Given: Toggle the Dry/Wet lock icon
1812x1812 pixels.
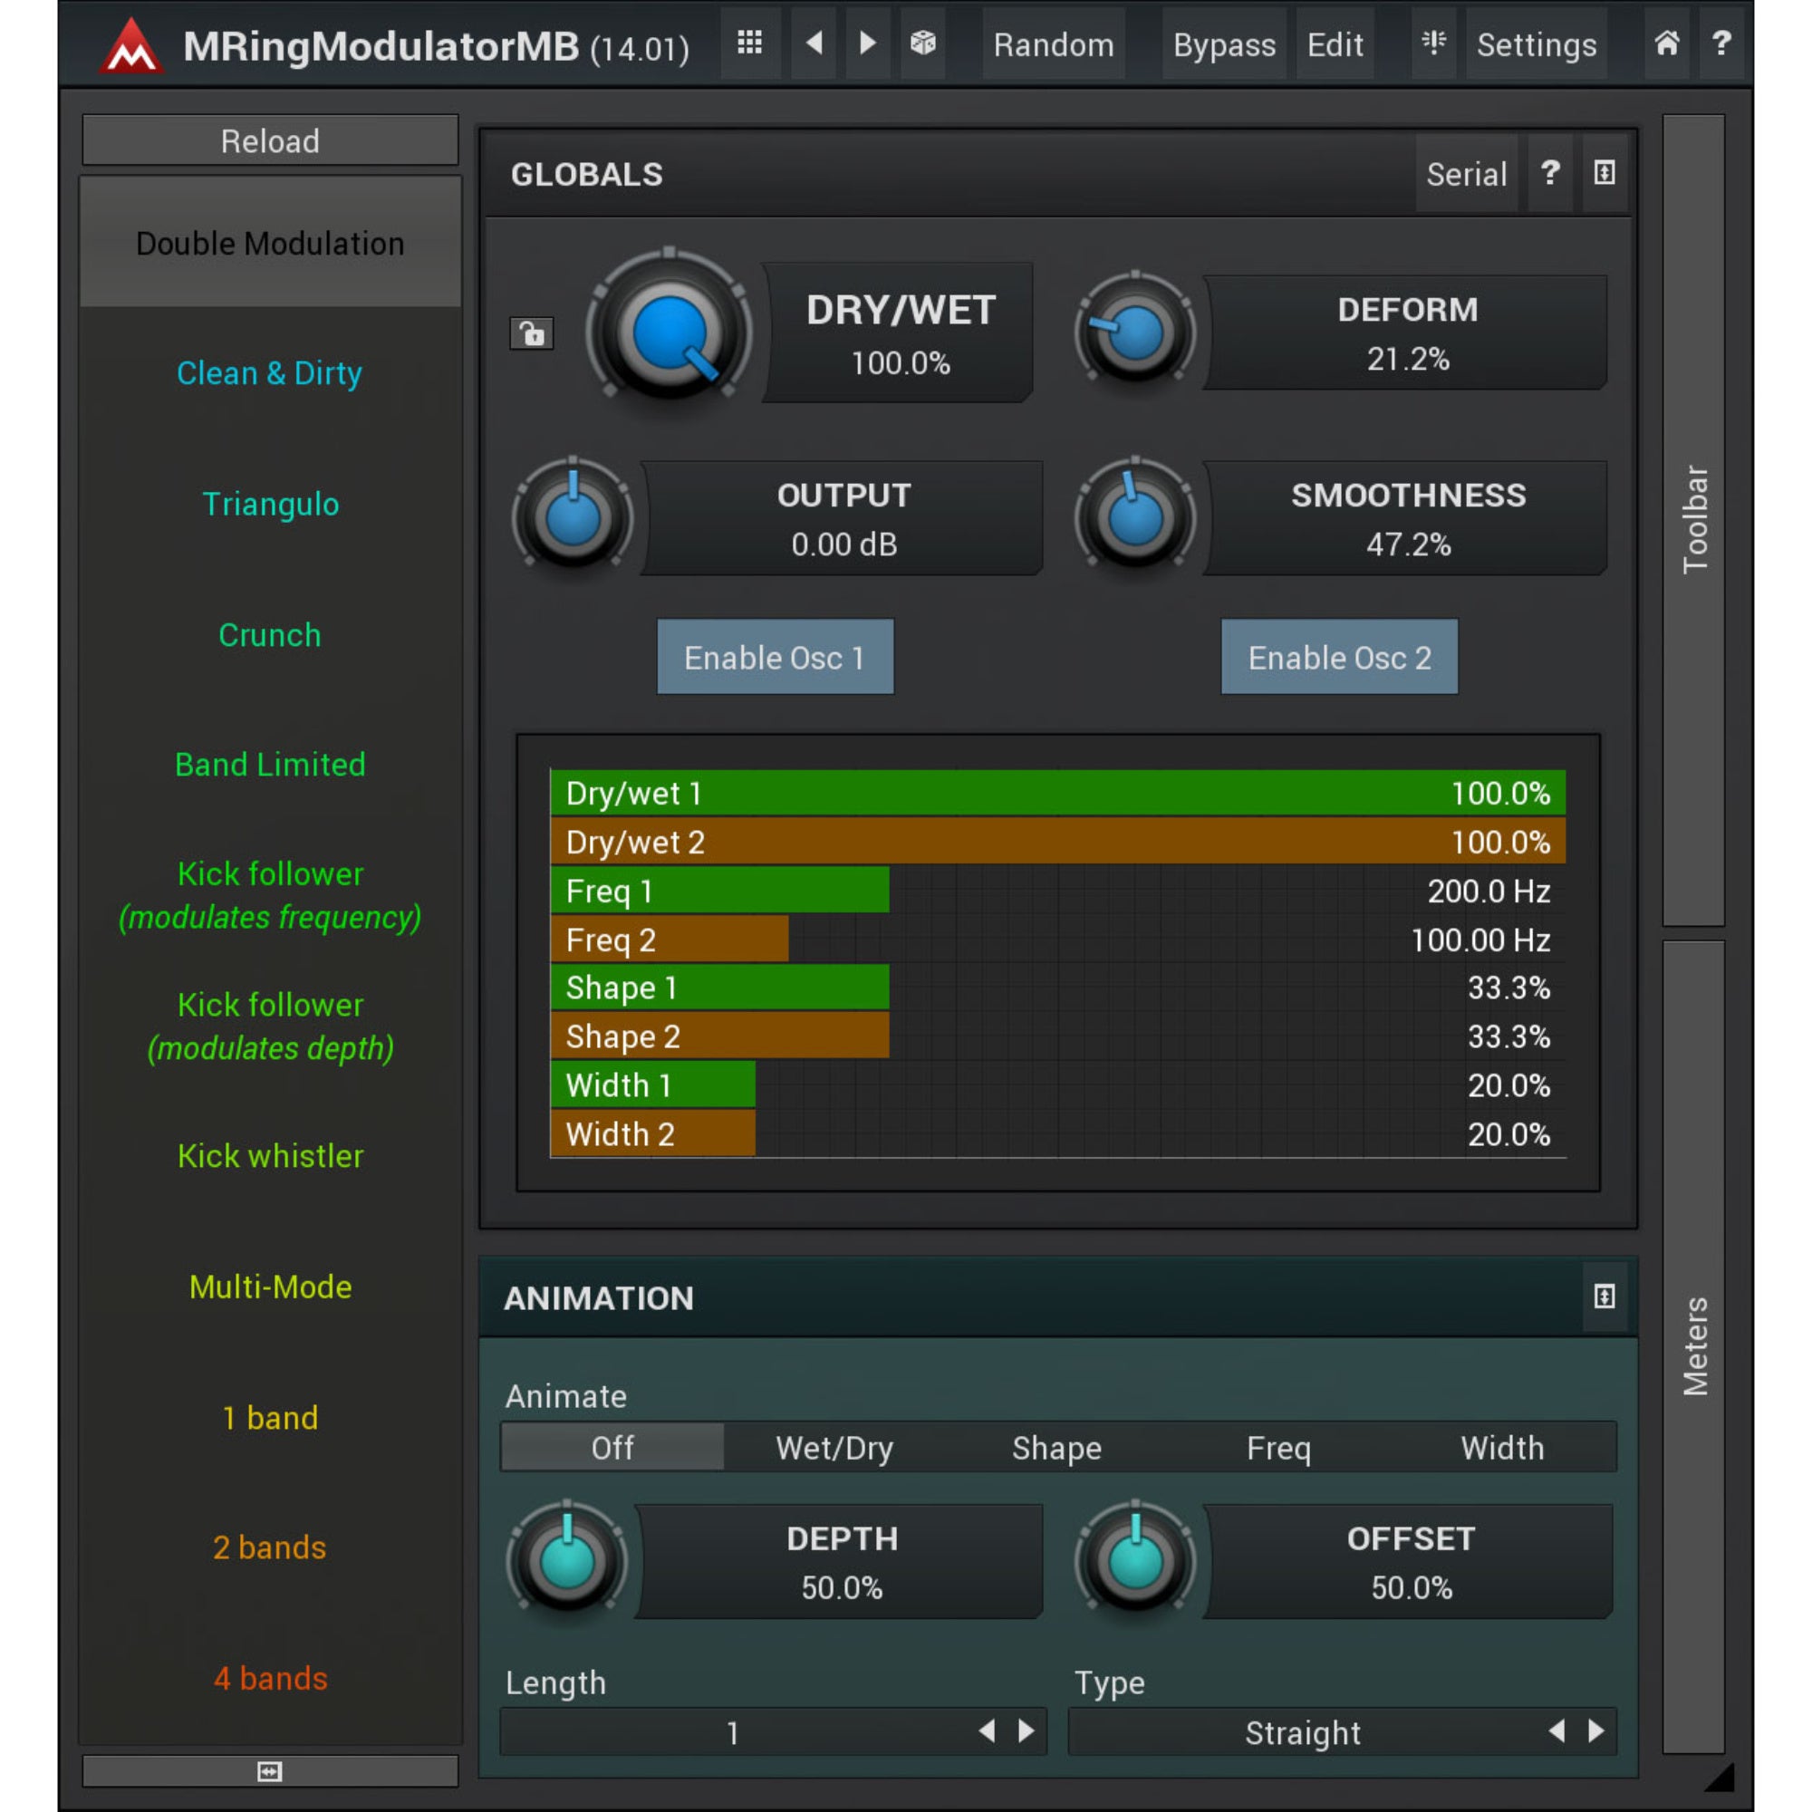Looking at the screenshot, I should [532, 333].
